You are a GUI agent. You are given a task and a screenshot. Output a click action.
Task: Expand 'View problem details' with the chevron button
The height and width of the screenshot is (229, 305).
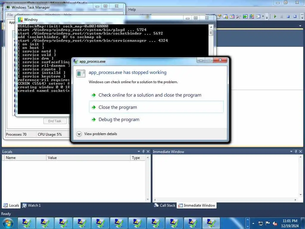pyautogui.click(x=79, y=134)
